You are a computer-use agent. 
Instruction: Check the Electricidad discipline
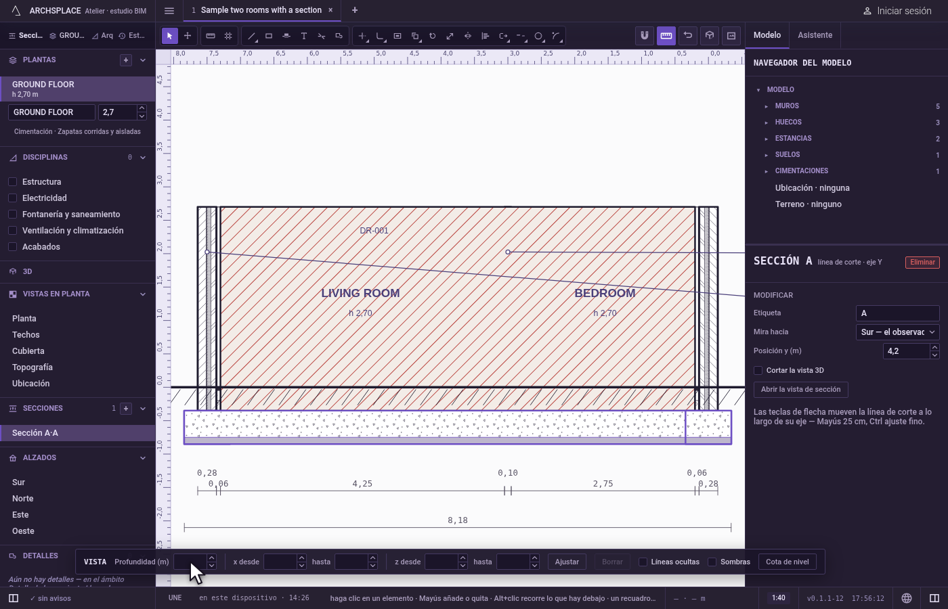click(12, 198)
